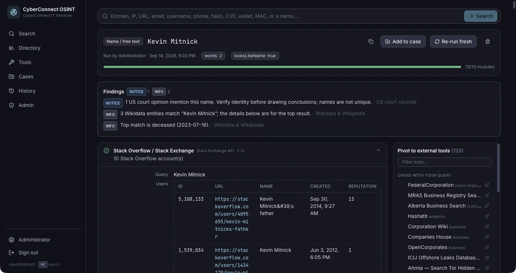Click the NOTICE findings filter badge
The image size is (516, 273).
[x=136, y=92]
